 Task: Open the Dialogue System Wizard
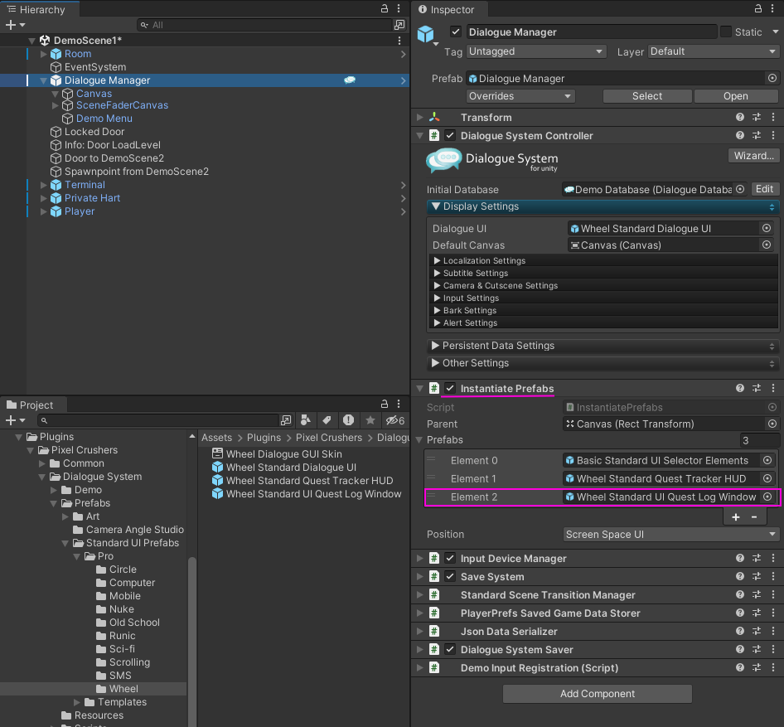pos(753,156)
